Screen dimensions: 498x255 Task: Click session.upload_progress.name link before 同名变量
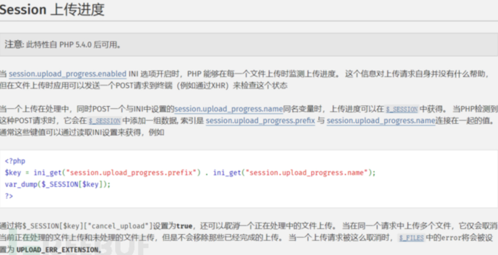pyautogui.click(x=229, y=109)
